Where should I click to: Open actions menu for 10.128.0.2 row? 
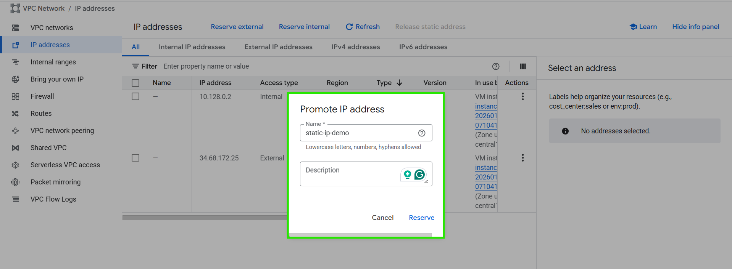click(x=523, y=97)
